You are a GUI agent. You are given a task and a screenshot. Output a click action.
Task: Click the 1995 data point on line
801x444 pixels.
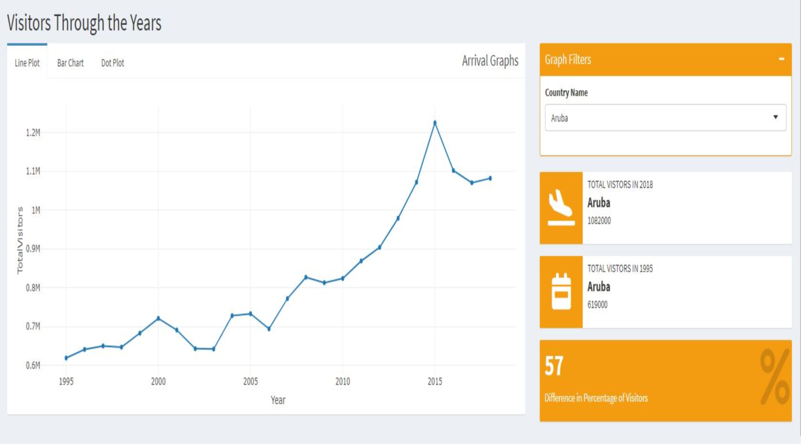tap(66, 358)
